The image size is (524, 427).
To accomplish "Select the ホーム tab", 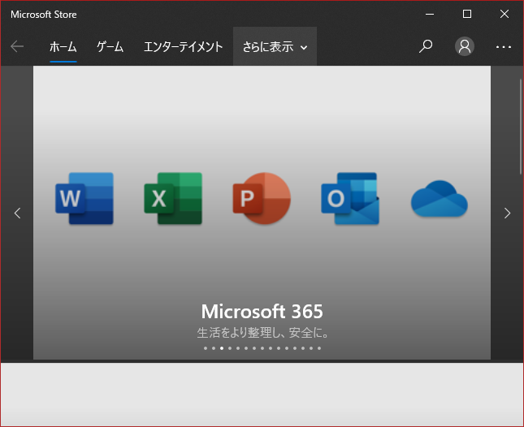I will [63, 47].
